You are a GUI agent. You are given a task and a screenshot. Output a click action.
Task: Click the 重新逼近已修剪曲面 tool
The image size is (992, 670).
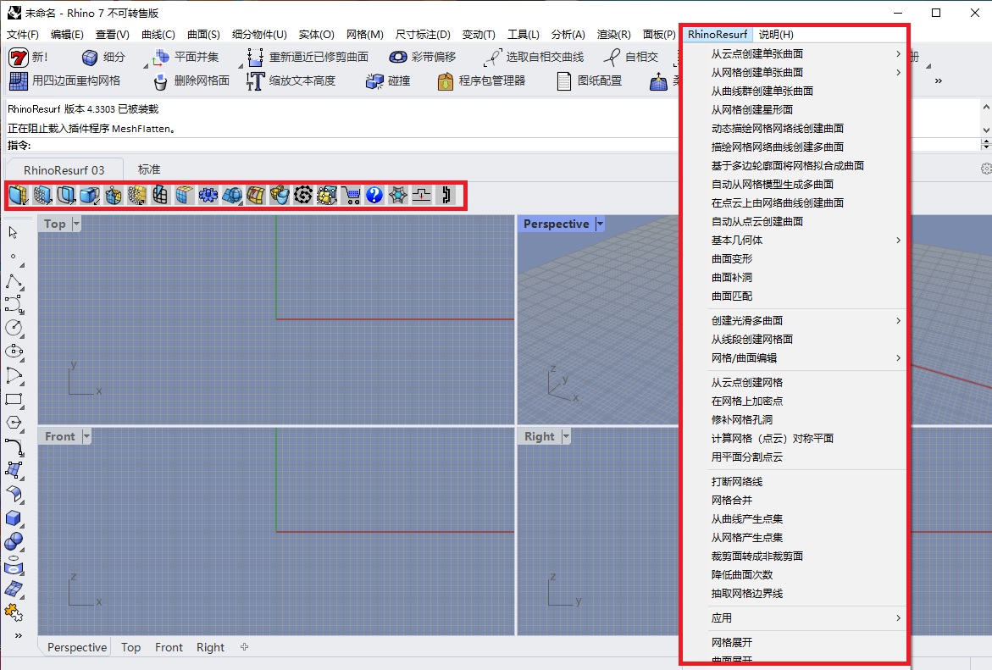tap(308, 57)
